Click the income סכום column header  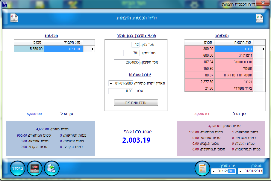pos(29,42)
